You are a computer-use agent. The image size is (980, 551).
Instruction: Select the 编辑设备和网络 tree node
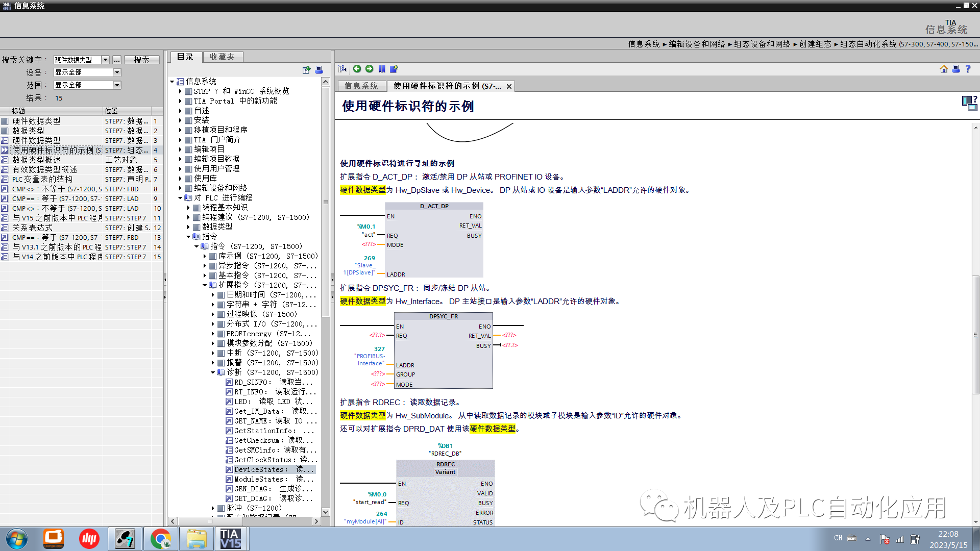[215, 188]
